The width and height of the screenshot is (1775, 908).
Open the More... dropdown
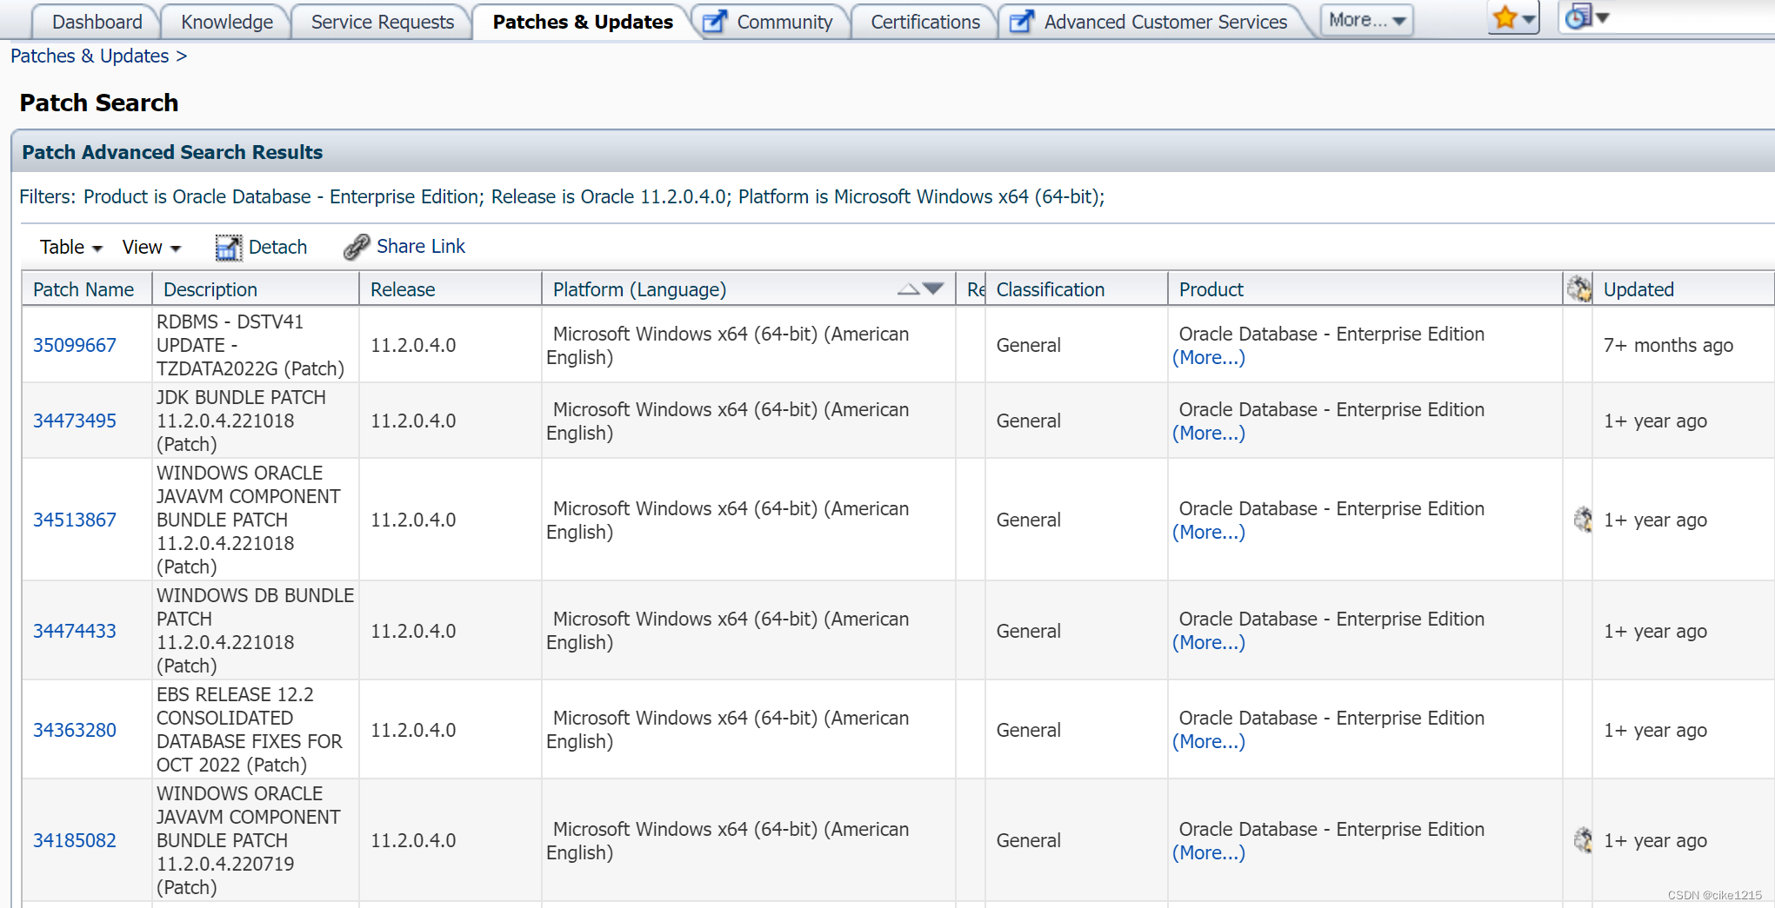[x=1365, y=19]
